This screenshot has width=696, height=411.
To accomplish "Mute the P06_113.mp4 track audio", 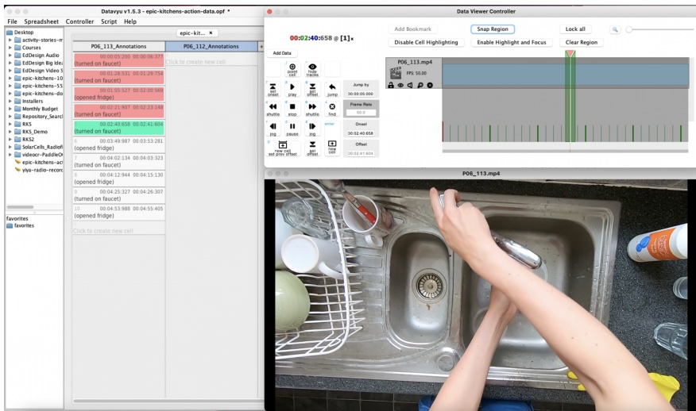I will [410, 85].
